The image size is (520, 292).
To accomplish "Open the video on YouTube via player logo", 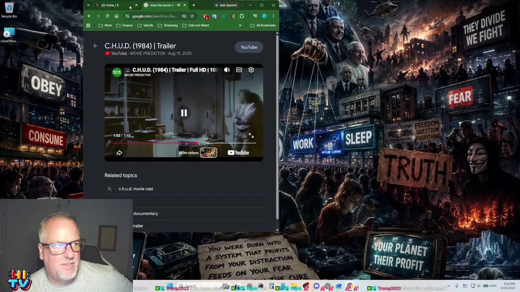I will [238, 153].
